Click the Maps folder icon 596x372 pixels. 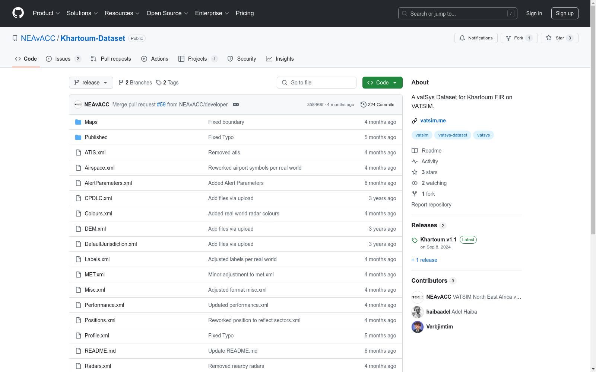[78, 122]
